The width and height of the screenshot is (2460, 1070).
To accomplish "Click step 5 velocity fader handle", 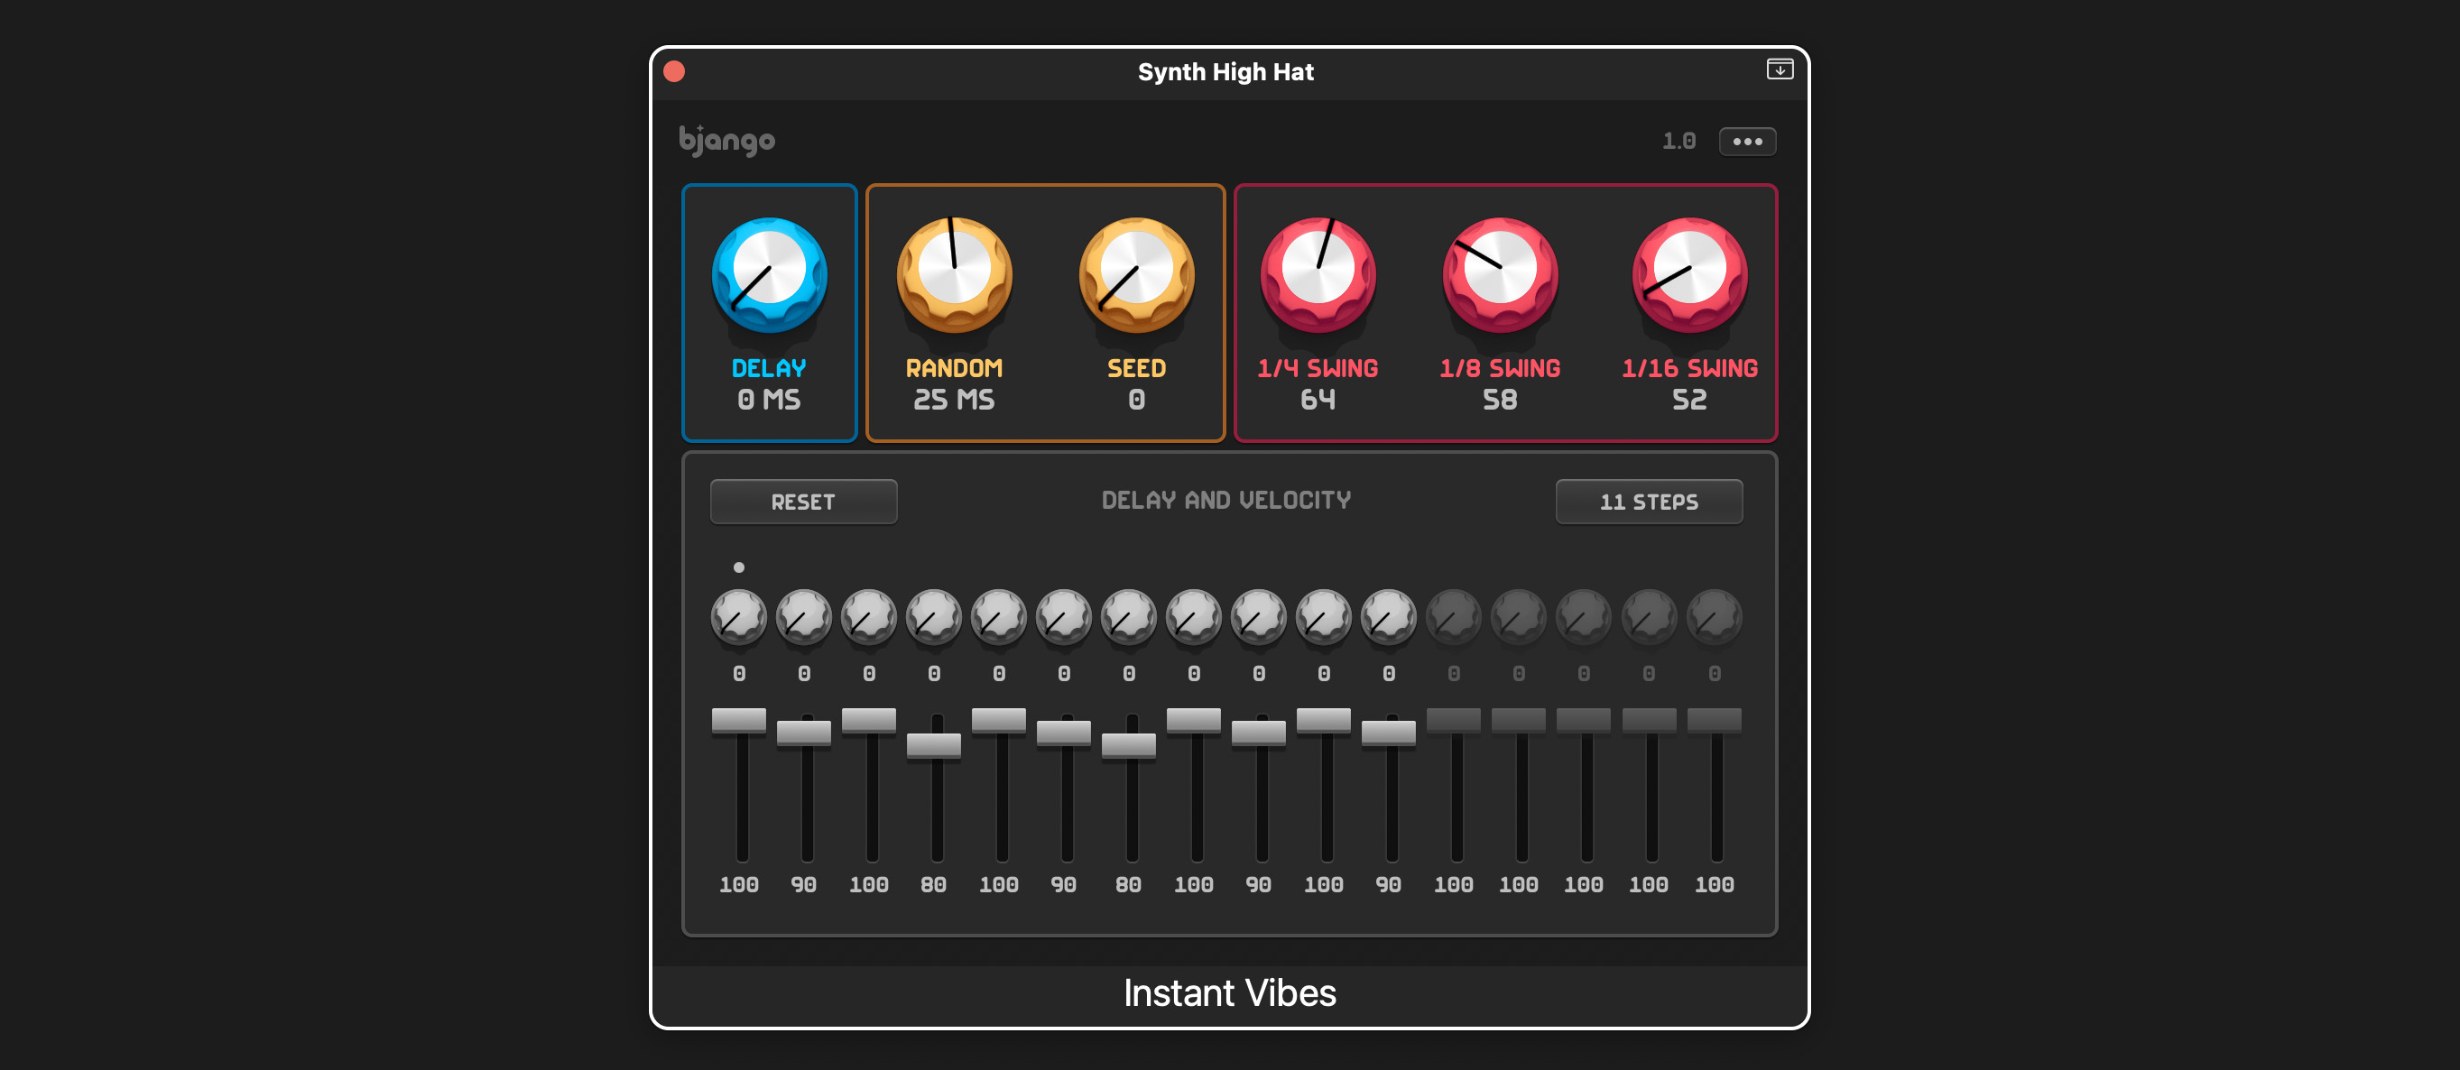I will coord(998,721).
